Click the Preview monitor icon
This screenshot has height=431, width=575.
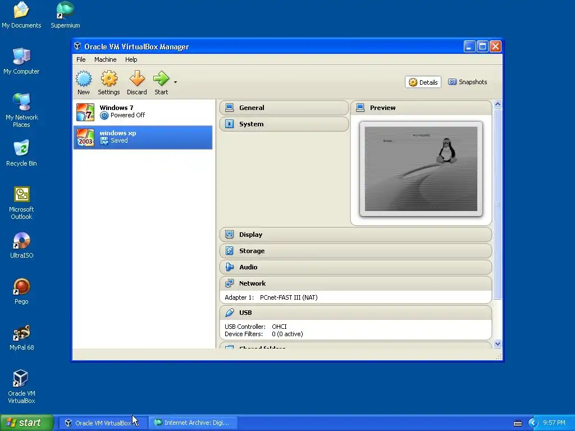[x=360, y=108]
